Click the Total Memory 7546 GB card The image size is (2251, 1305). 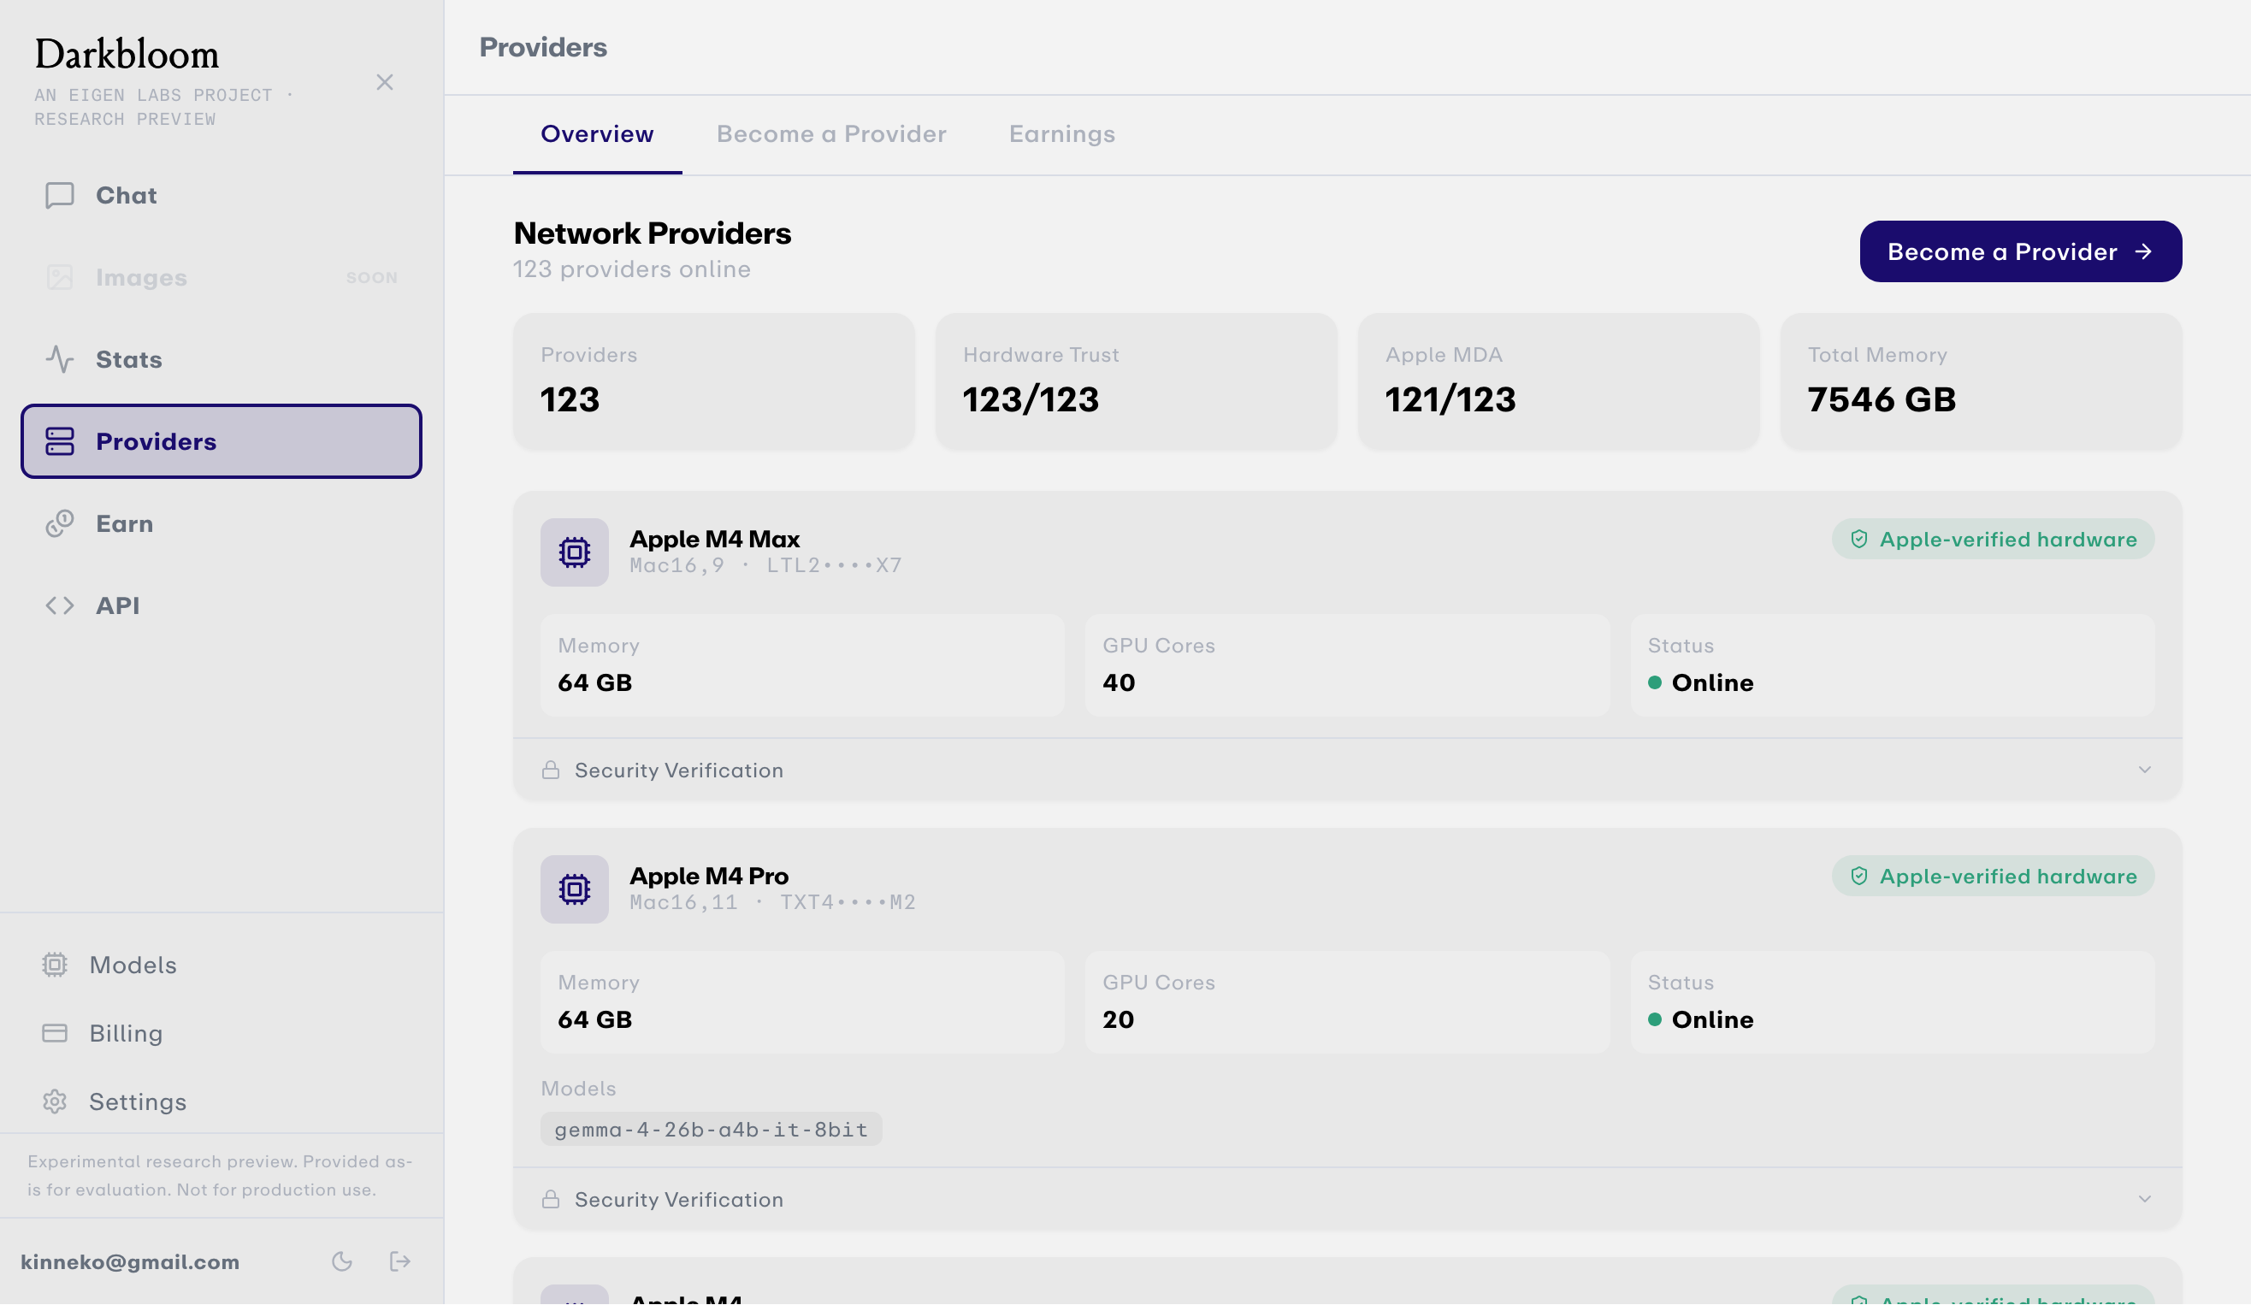[x=1982, y=382]
